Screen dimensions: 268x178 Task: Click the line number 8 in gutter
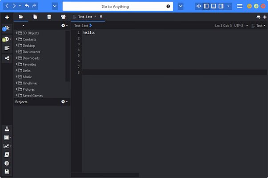click(79, 73)
